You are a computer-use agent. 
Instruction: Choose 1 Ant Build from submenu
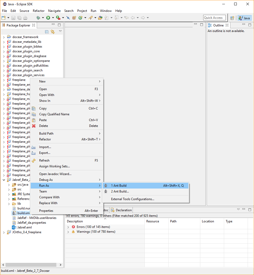[x=146, y=186]
